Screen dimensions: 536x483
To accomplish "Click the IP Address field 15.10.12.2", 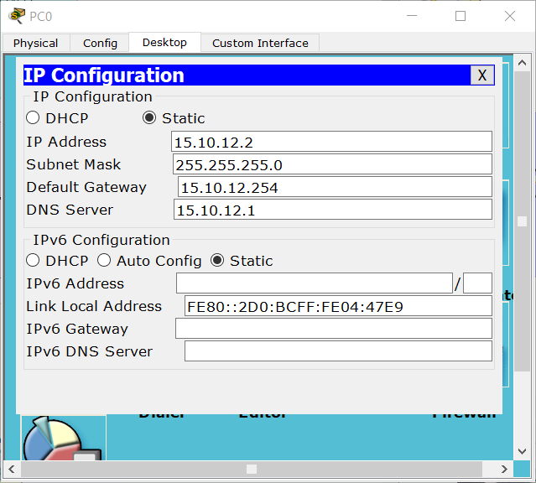I will pos(331,142).
